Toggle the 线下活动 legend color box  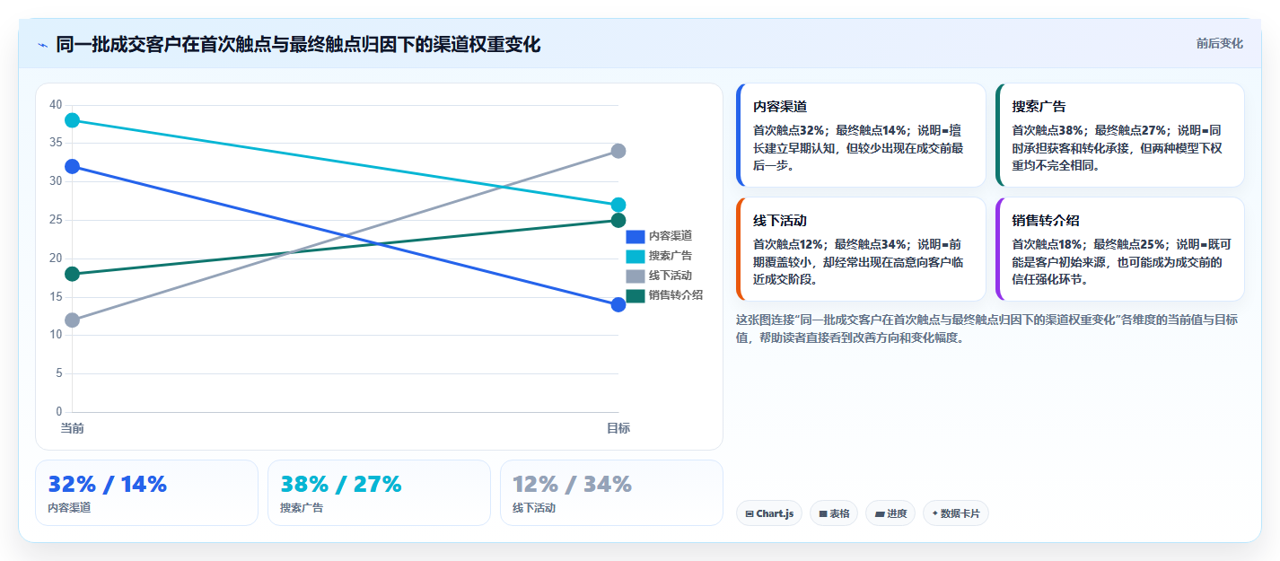pos(636,276)
